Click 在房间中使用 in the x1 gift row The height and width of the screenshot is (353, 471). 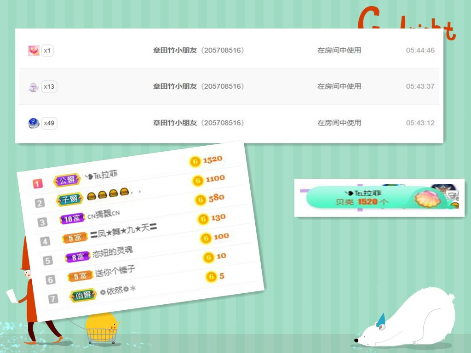coord(339,51)
